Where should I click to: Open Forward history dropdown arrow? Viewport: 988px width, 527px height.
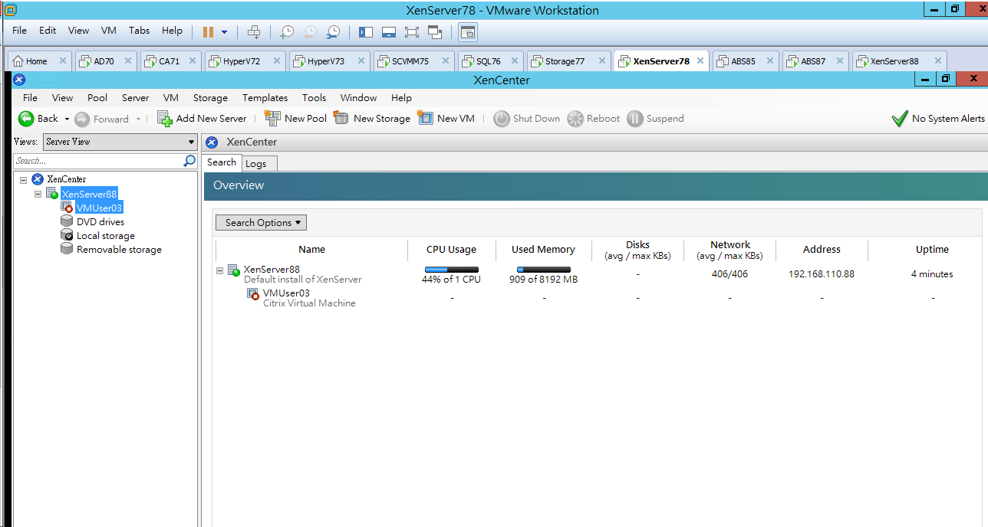(x=138, y=119)
